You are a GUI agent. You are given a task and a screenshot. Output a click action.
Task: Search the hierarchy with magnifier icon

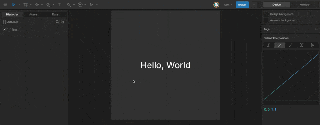click(x=57, y=22)
